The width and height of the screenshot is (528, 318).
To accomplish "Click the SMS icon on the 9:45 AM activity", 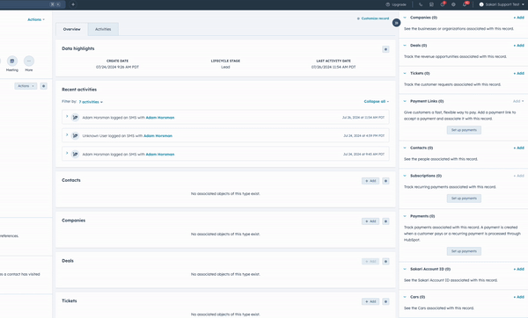I will pos(75,154).
